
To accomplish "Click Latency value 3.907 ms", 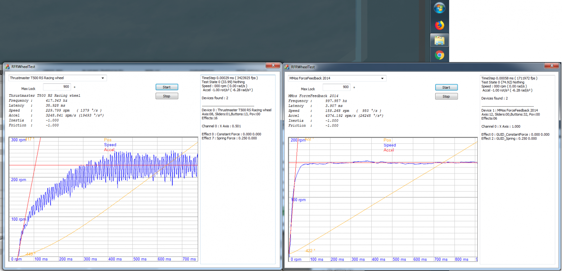I will (x=334, y=106).
